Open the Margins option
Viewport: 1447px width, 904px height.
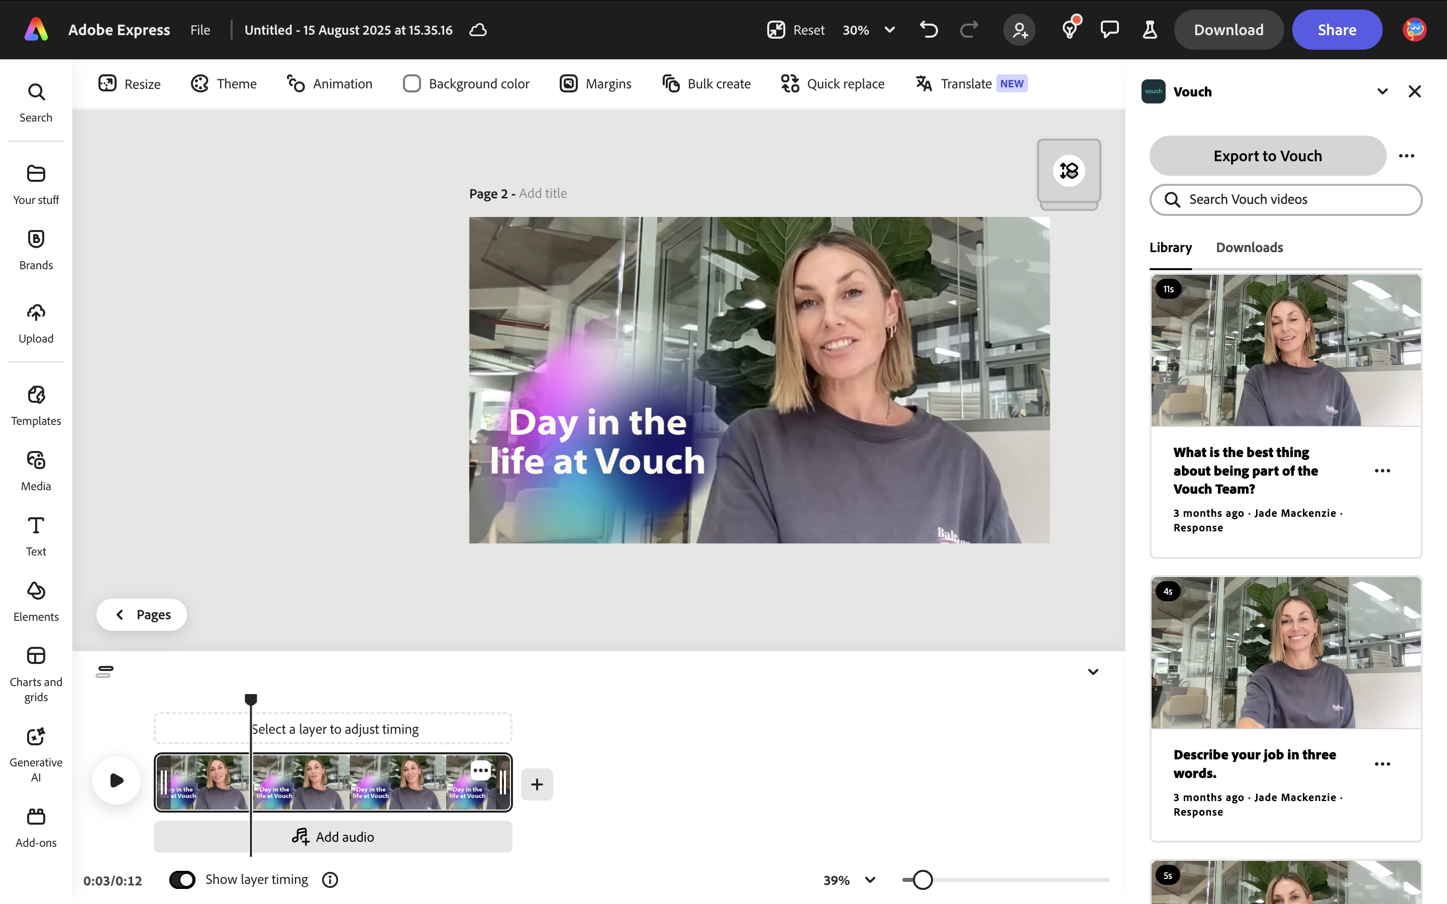coord(595,84)
